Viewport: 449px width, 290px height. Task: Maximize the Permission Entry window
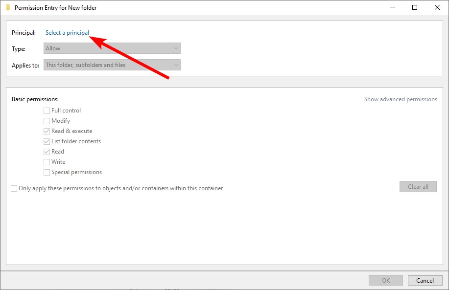[x=415, y=7]
